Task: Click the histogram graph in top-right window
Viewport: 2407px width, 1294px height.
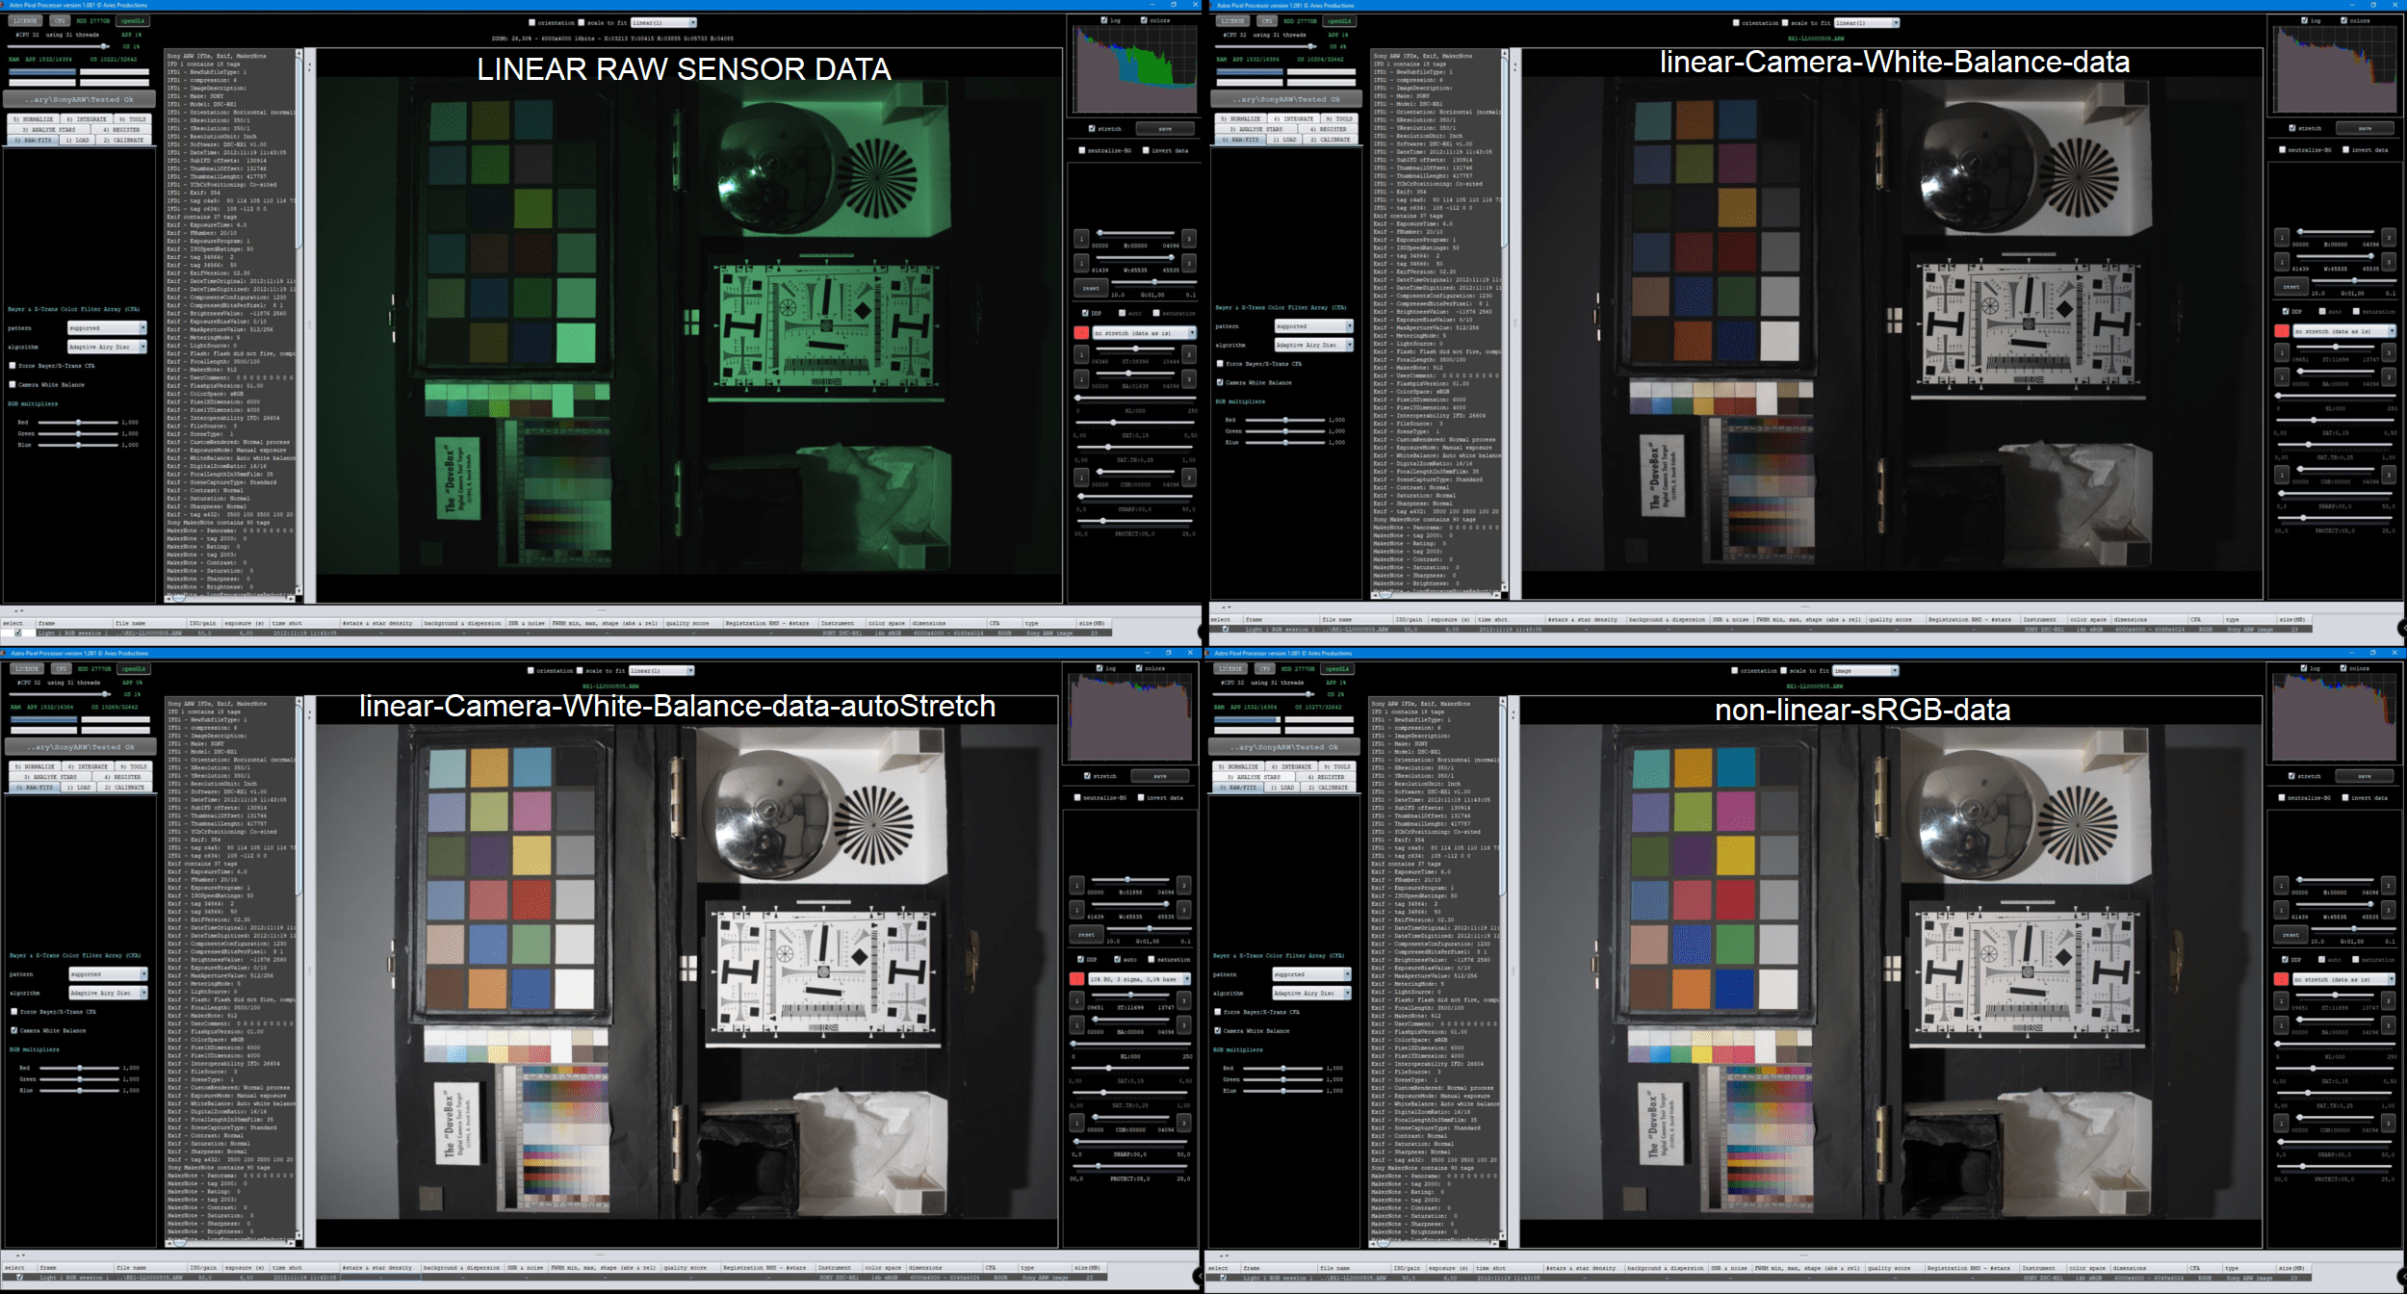Action: tap(2333, 70)
